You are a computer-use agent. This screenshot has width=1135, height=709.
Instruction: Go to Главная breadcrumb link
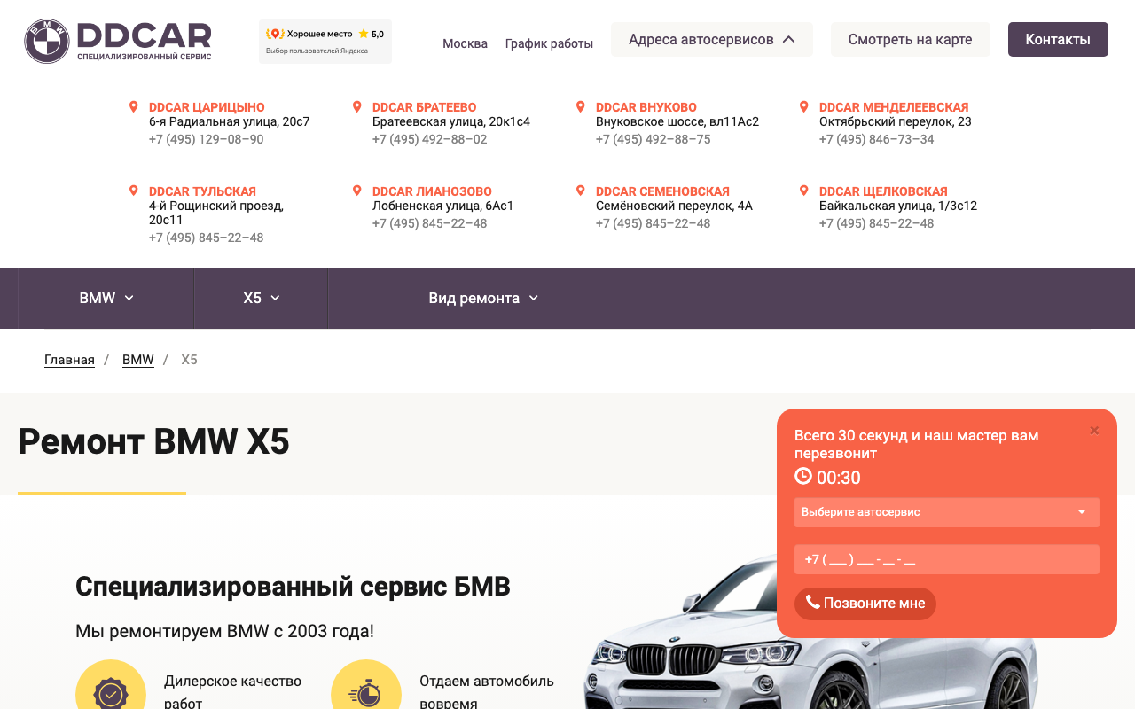69,360
